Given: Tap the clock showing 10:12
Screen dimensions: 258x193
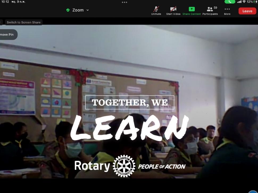Looking at the screenshot, I should [x=5, y=2].
